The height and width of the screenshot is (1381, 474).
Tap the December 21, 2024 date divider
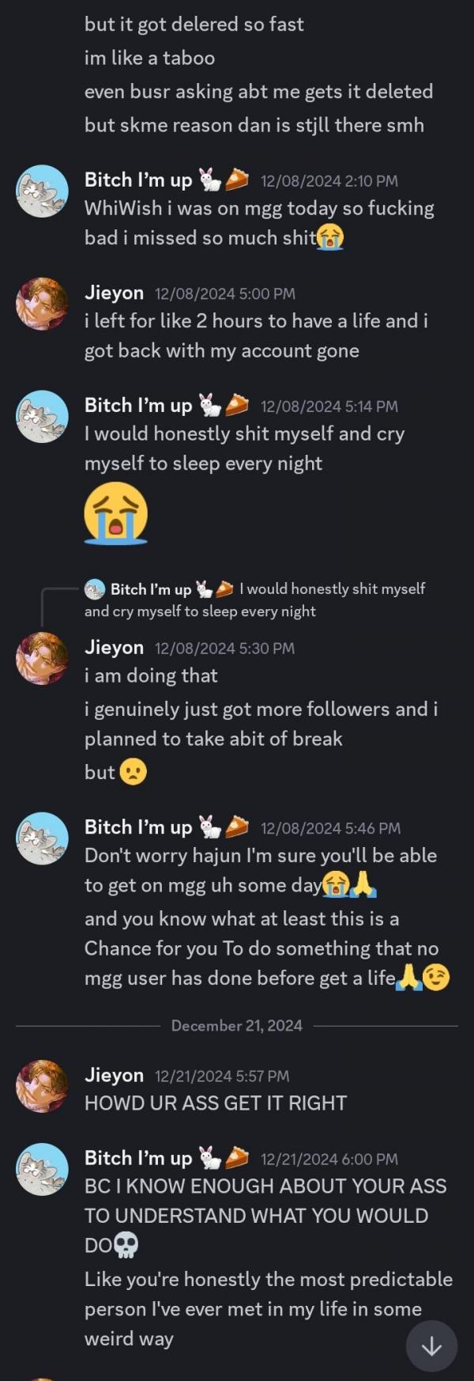[236, 1026]
